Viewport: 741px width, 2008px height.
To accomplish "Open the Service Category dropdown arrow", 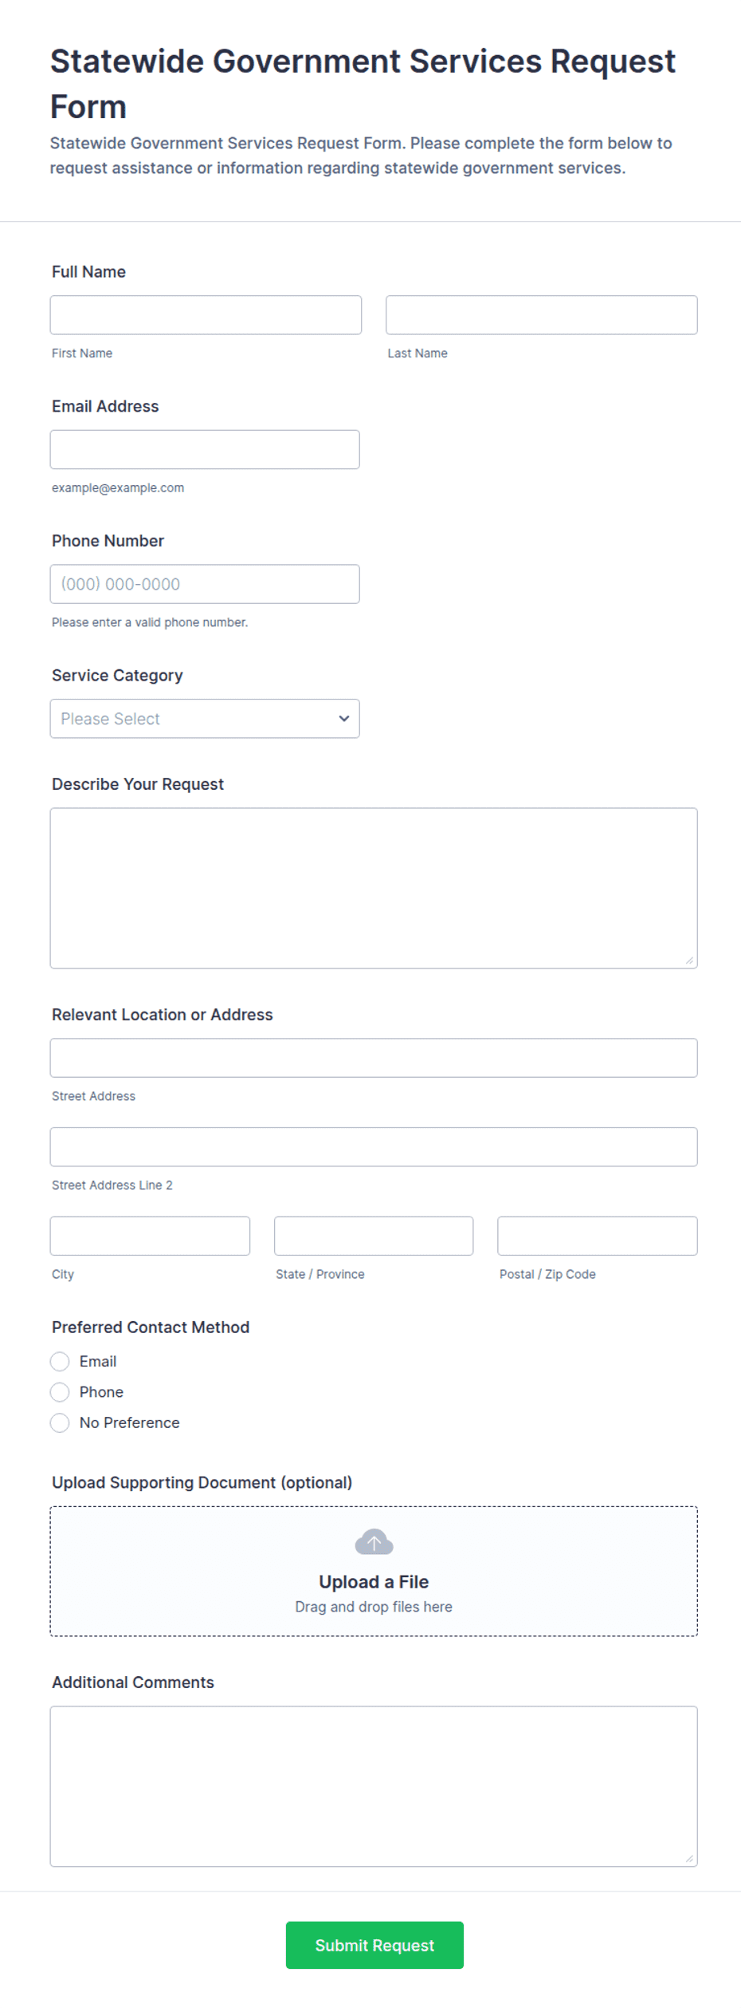I will (x=344, y=719).
